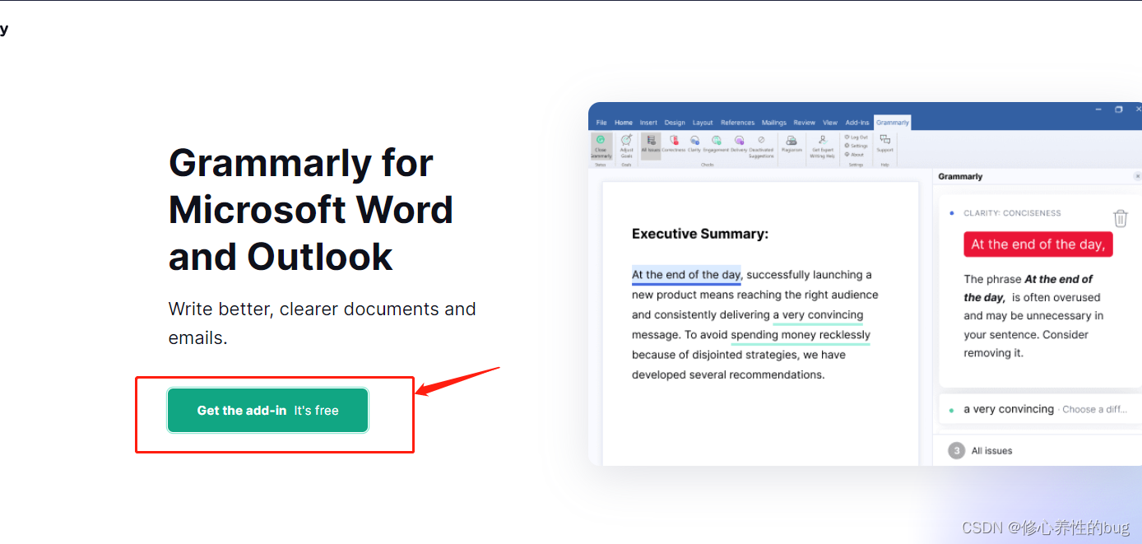Screen dimensions: 1142x544
Task: Open Get Expert Writing Help
Action: 823,146
